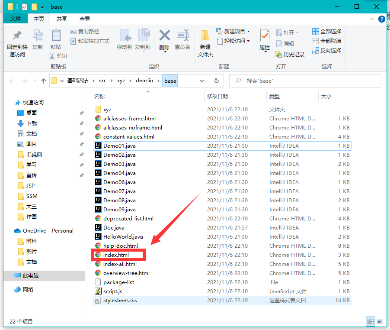Click the Paste clipboard icon
The image size is (390, 330).
[x=56, y=36]
